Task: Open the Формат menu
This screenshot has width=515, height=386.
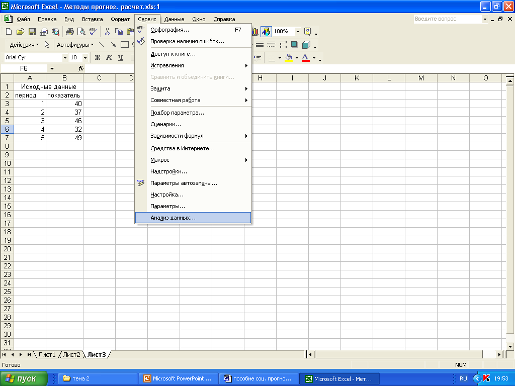Action: click(x=120, y=19)
